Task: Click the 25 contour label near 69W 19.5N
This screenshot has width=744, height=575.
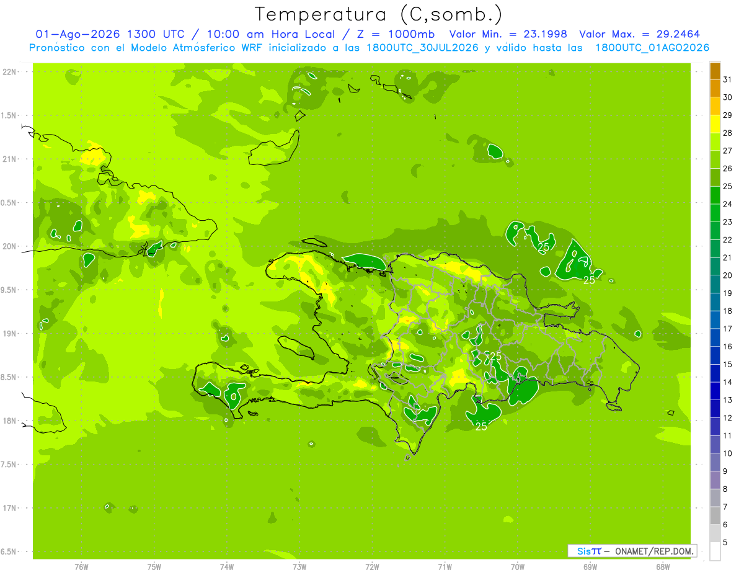Action: click(x=589, y=280)
